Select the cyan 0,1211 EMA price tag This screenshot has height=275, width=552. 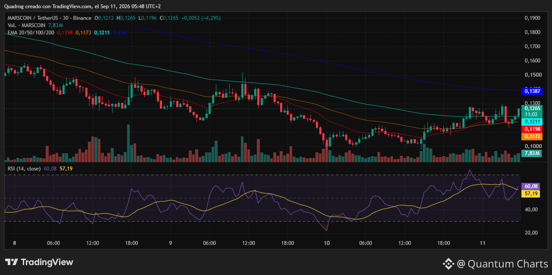[532, 122]
